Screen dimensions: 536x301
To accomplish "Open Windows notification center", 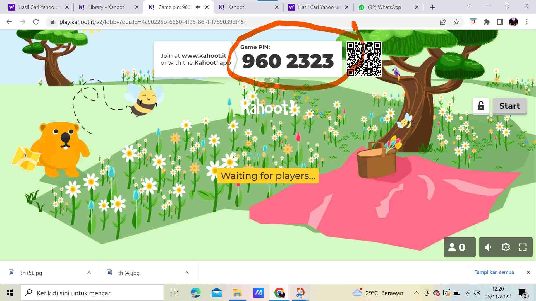I will (x=523, y=293).
